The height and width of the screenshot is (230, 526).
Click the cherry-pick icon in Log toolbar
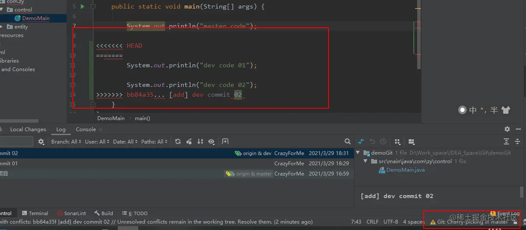point(189,141)
